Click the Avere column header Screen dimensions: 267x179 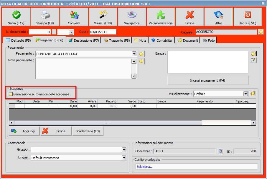(x=88, y=101)
